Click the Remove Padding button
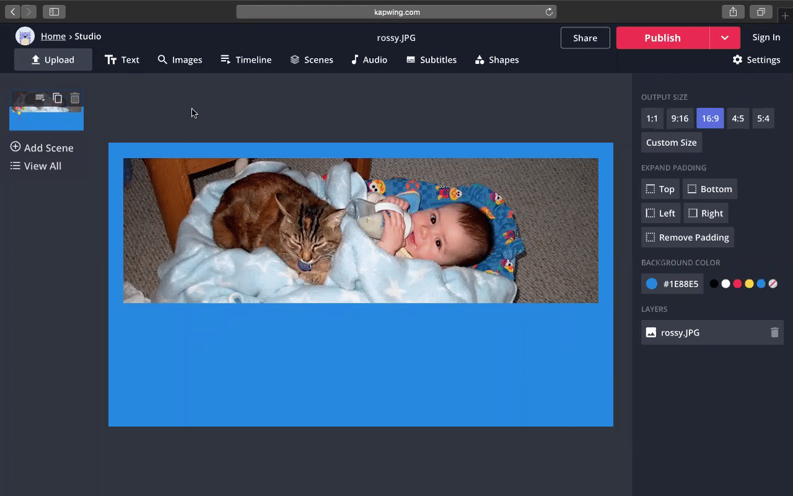This screenshot has height=496, width=793. click(687, 237)
